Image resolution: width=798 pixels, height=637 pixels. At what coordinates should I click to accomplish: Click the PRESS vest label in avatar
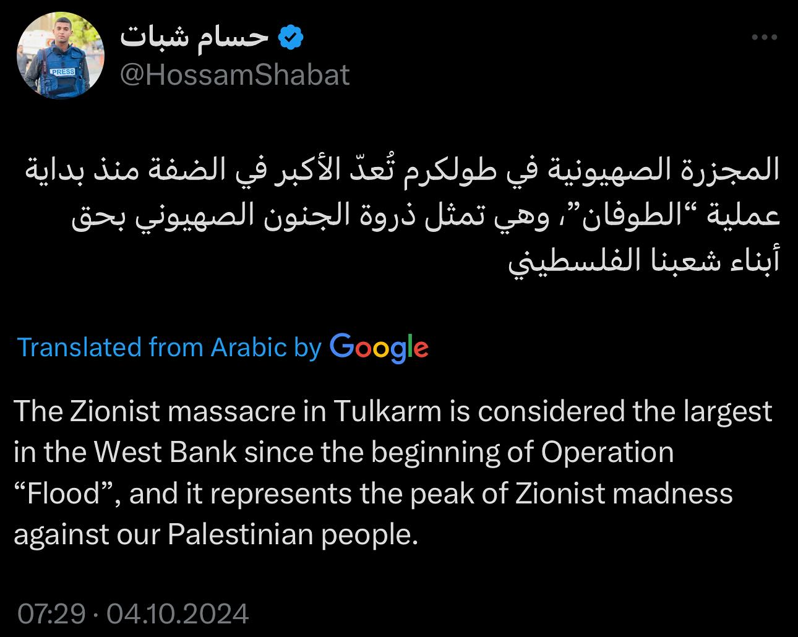click(x=62, y=72)
